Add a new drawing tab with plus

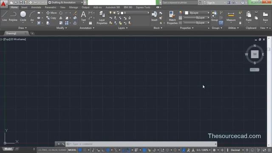click(x=32, y=33)
